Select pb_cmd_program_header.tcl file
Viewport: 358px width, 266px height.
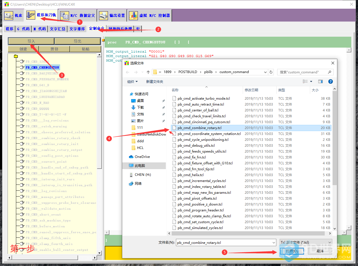(201, 210)
